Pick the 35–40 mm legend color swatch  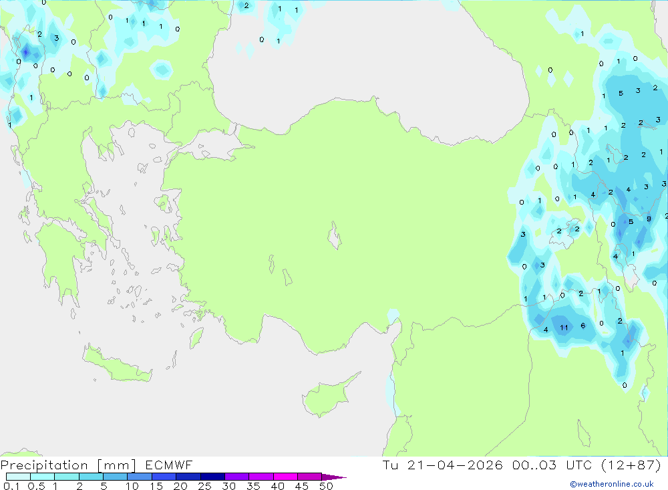coord(261,477)
